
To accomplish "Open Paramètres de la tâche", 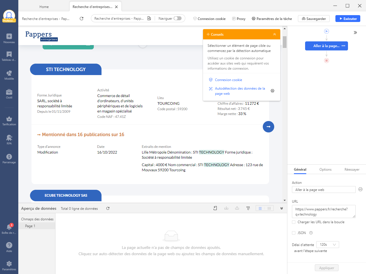I will click(x=272, y=19).
